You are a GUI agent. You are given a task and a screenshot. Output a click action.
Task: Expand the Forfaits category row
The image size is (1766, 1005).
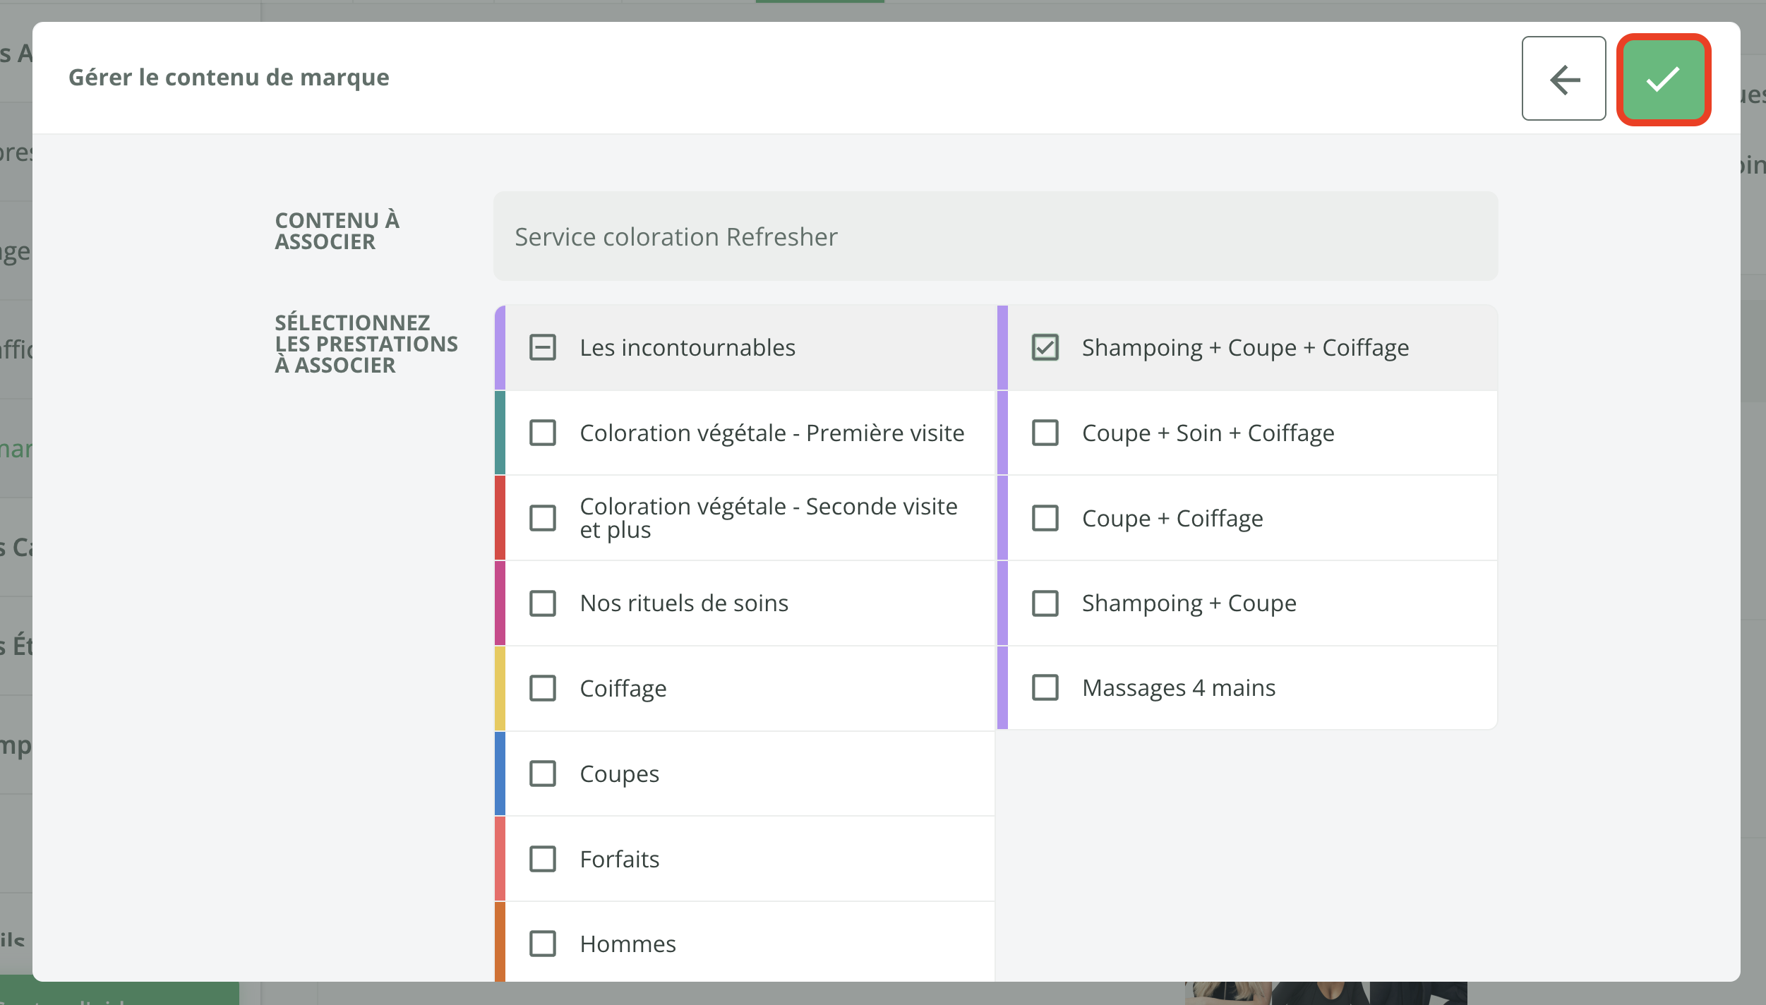pos(619,859)
